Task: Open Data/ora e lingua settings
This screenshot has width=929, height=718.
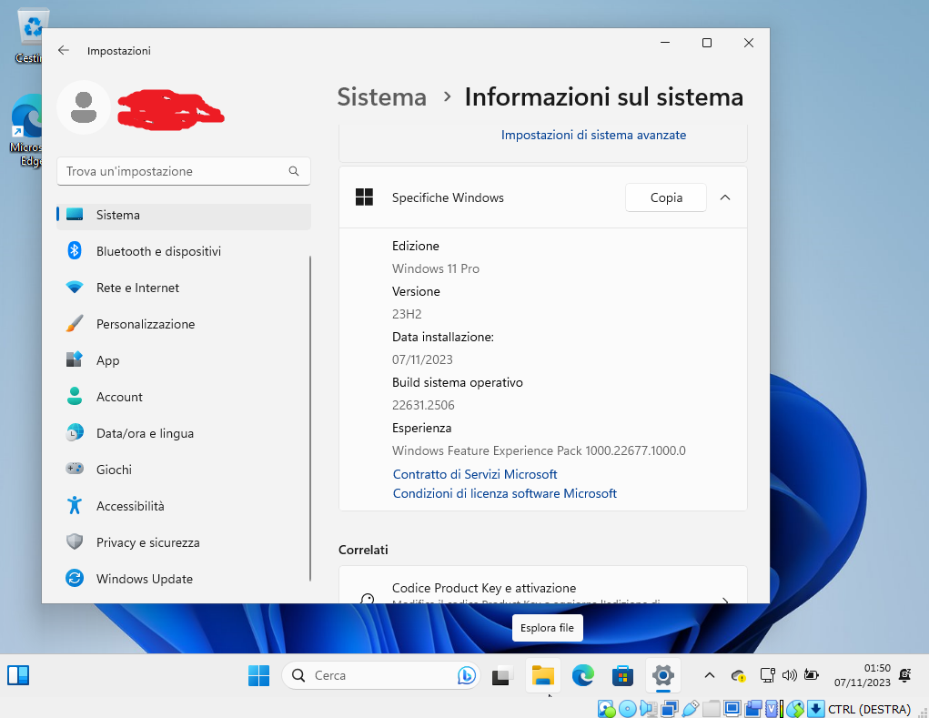Action: [183, 433]
